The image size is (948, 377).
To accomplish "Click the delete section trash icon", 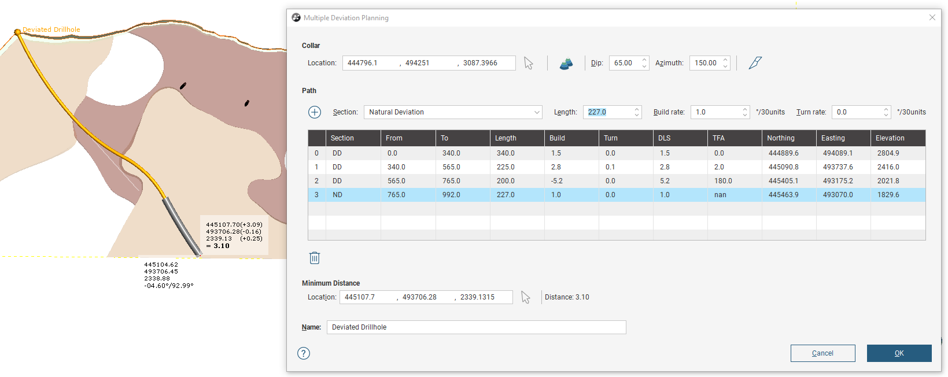I will (315, 258).
